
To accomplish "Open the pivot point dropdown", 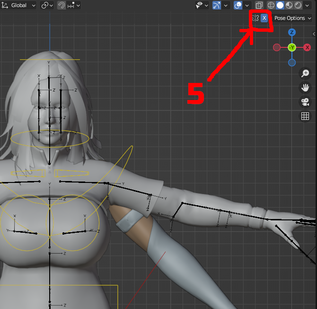I will pyautogui.click(x=47, y=5).
